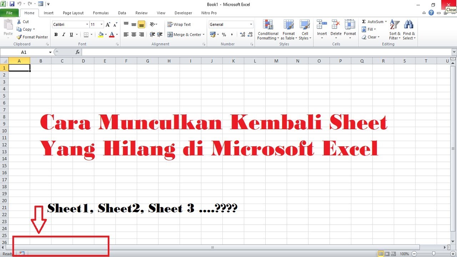Switch to Page Layout view in status bar

387,254
